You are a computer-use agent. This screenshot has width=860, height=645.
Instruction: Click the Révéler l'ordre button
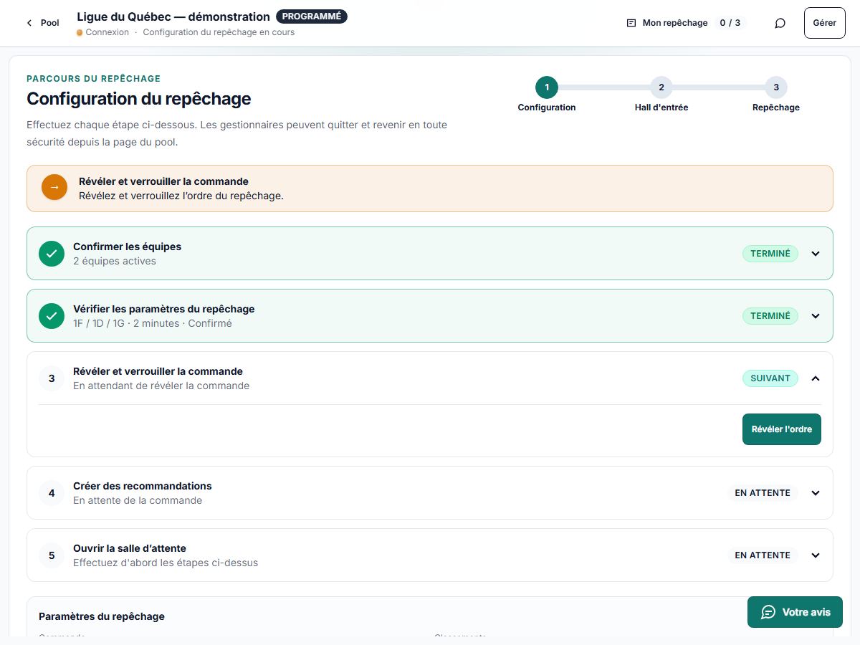pyautogui.click(x=782, y=429)
